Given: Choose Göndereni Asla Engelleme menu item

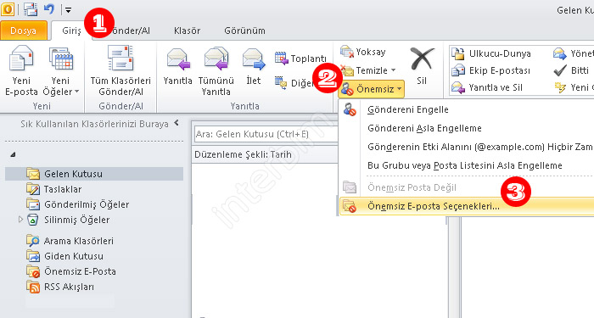Looking at the screenshot, I should tap(467, 128).
